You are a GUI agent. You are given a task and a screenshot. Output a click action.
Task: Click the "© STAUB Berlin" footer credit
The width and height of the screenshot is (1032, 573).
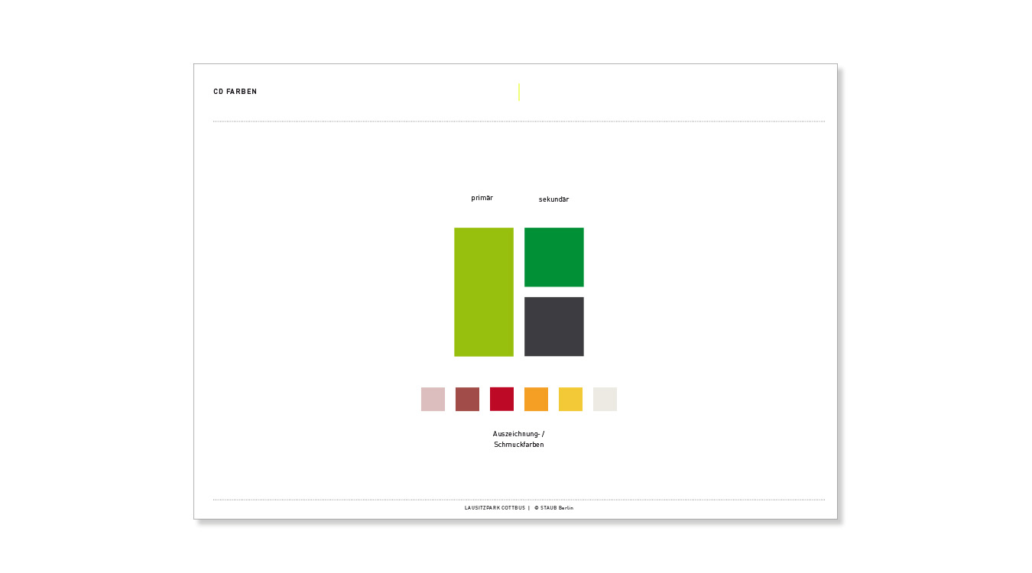click(553, 508)
